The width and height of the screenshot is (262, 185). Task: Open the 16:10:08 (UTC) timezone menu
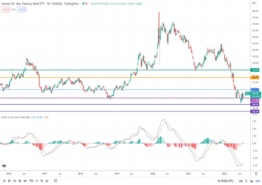[x=226, y=181]
